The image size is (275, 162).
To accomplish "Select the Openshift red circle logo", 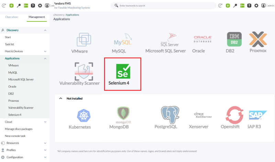I will pos(234,115).
